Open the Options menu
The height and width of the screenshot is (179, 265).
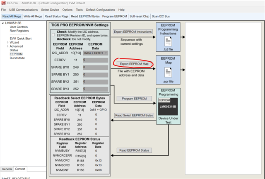tap(67, 10)
